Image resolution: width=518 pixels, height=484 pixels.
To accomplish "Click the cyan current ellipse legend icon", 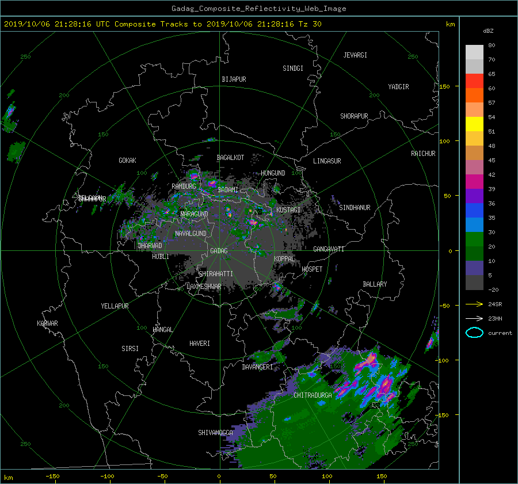I will (x=474, y=333).
